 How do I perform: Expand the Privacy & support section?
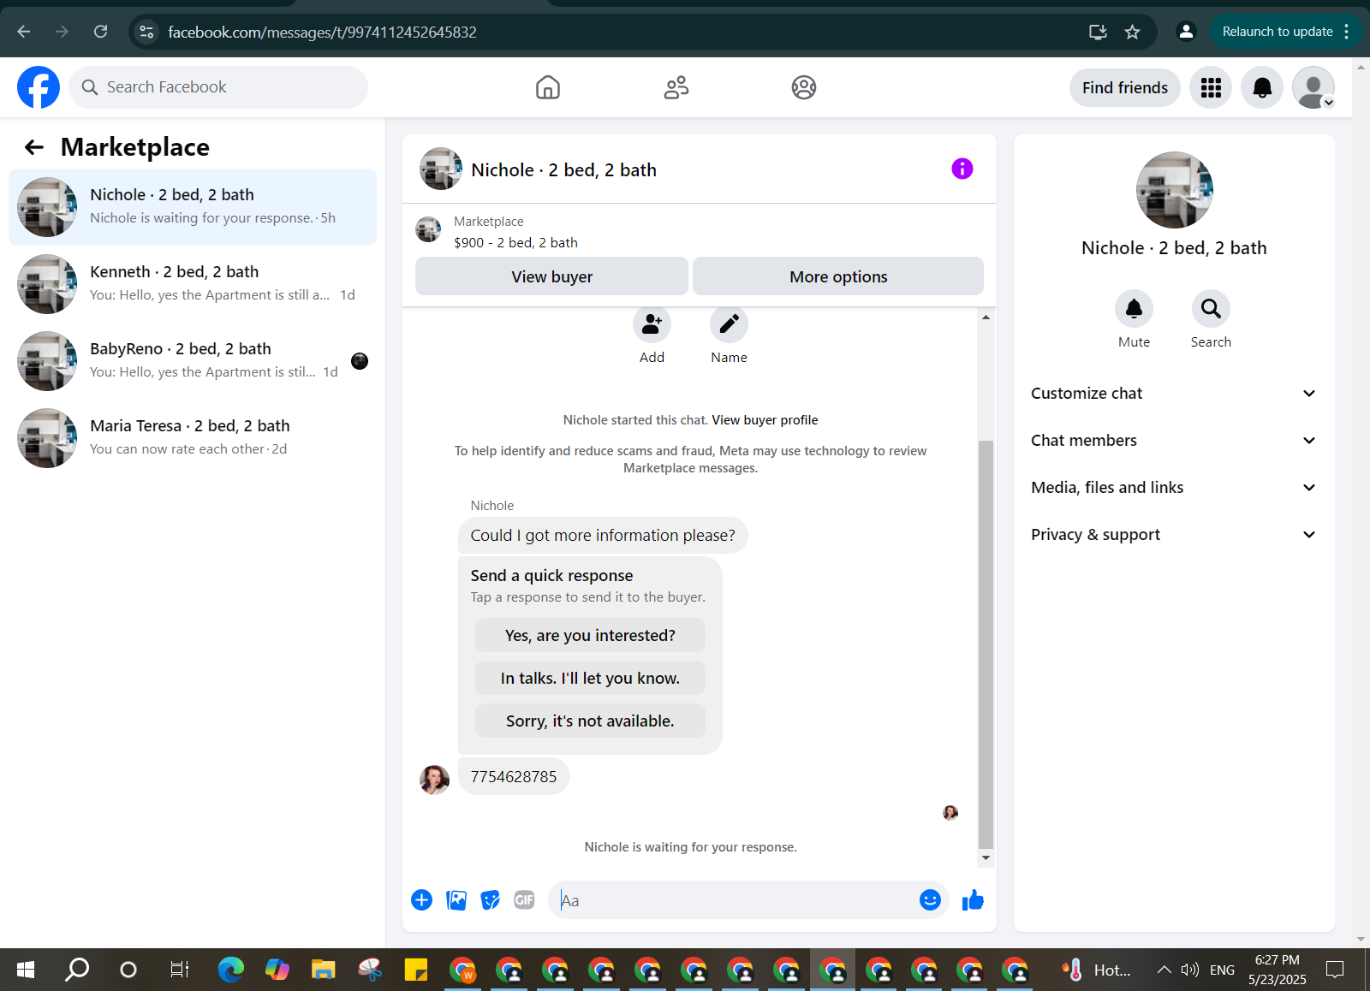point(1173,535)
